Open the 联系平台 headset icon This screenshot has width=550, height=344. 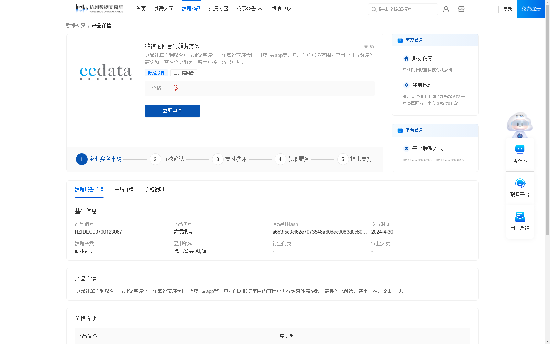(x=520, y=183)
